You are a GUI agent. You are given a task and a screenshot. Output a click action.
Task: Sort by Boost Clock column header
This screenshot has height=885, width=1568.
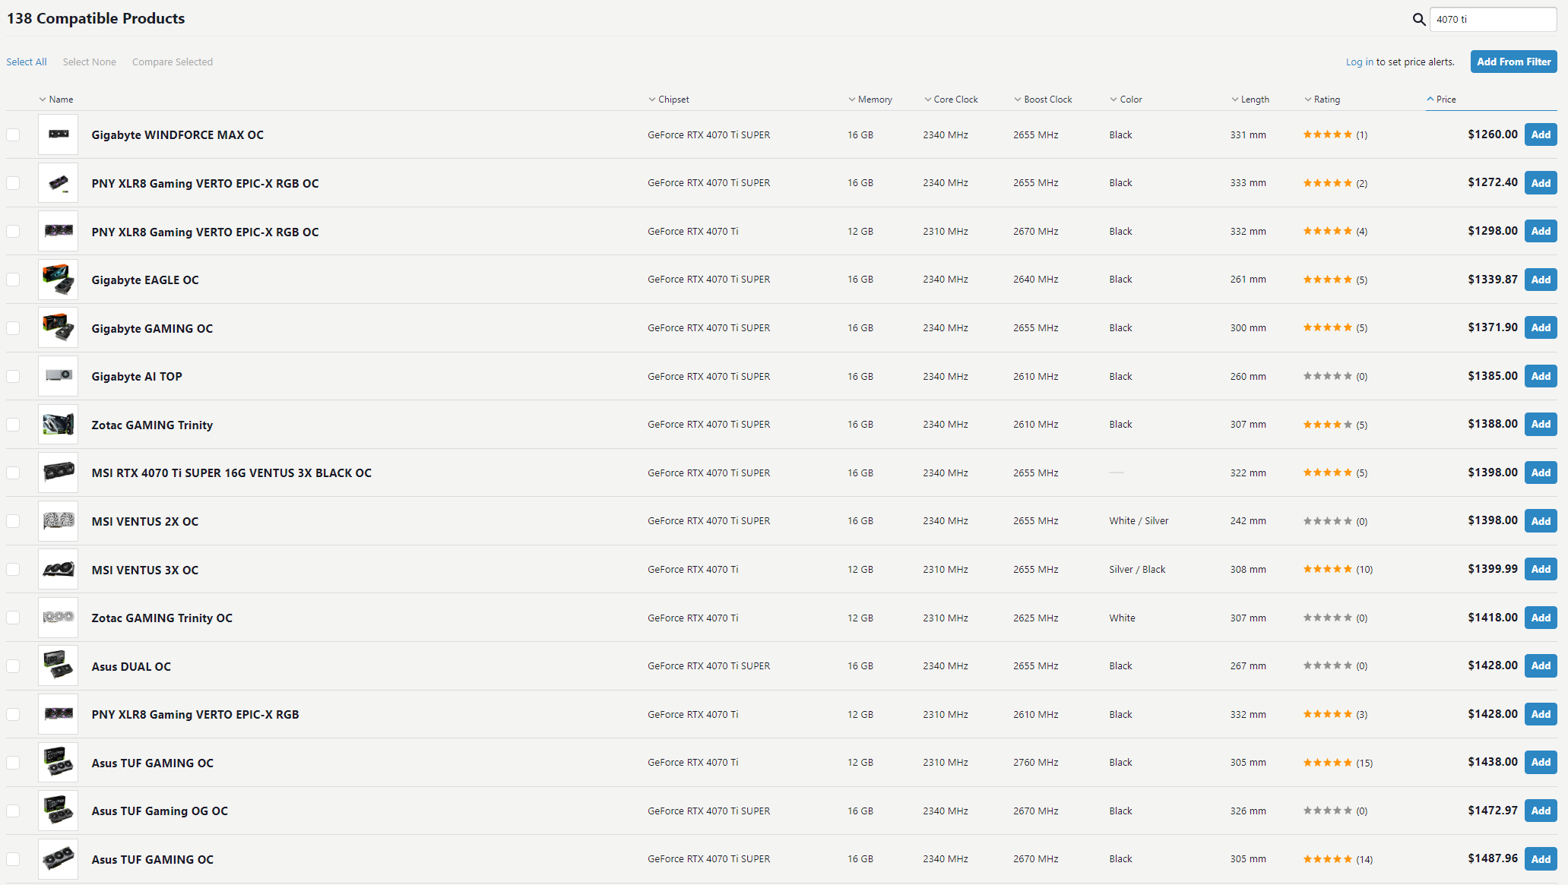[1047, 100]
